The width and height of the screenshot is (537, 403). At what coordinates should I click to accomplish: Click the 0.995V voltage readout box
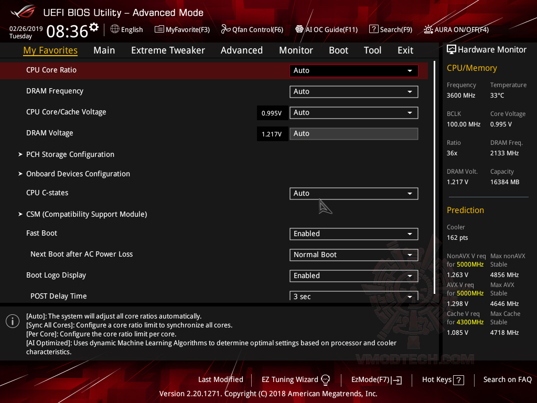pyautogui.click(x=272, y=113)
